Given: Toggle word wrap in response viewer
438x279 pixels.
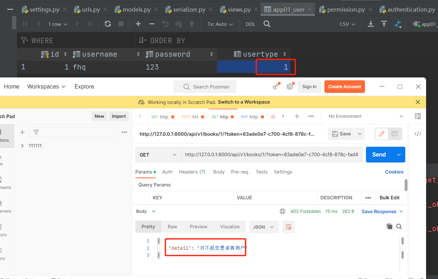Looking at the screenshot, I should (289, 227).
